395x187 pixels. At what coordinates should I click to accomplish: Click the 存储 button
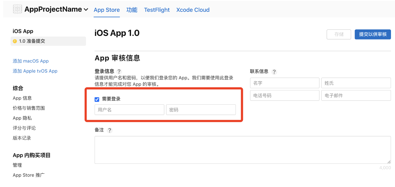(x=339, y=34)
